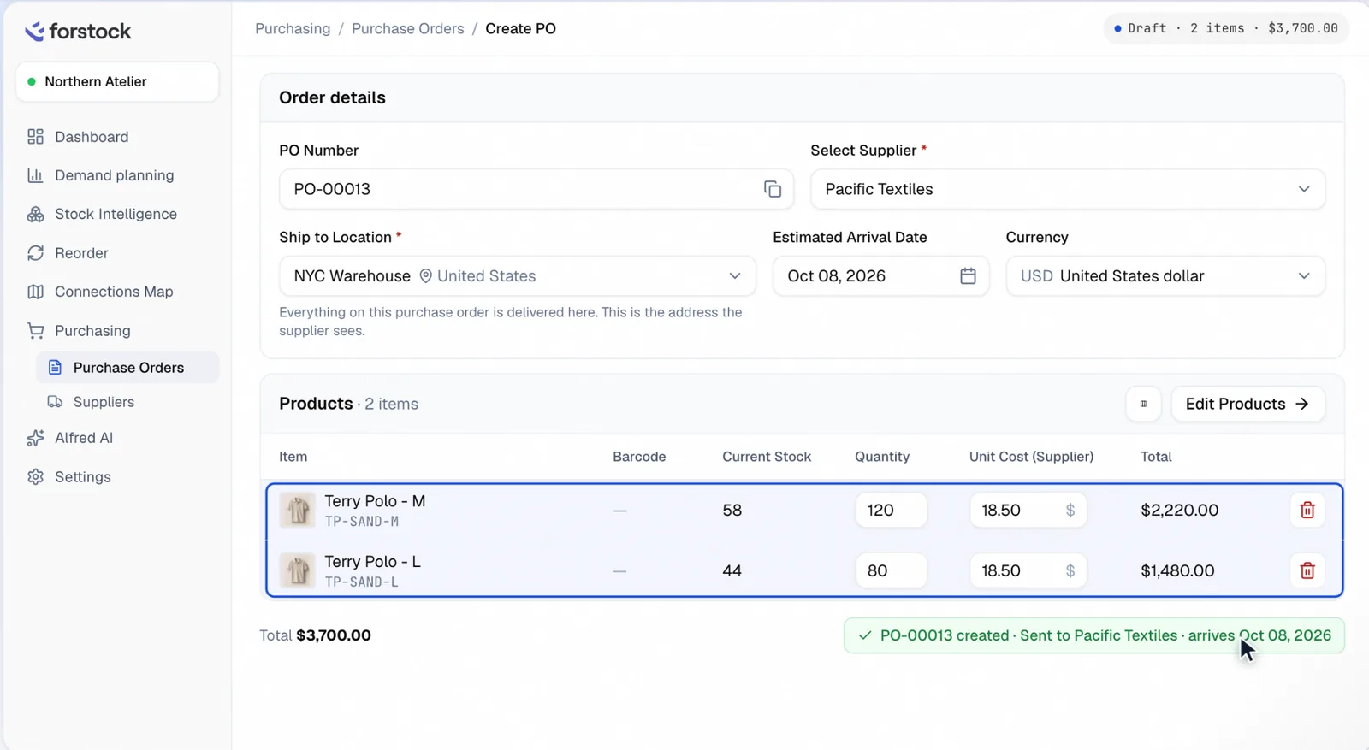Open the Select Supplier dropdown
Screen dimensions: 1369x750
(x=1068, y=189)
